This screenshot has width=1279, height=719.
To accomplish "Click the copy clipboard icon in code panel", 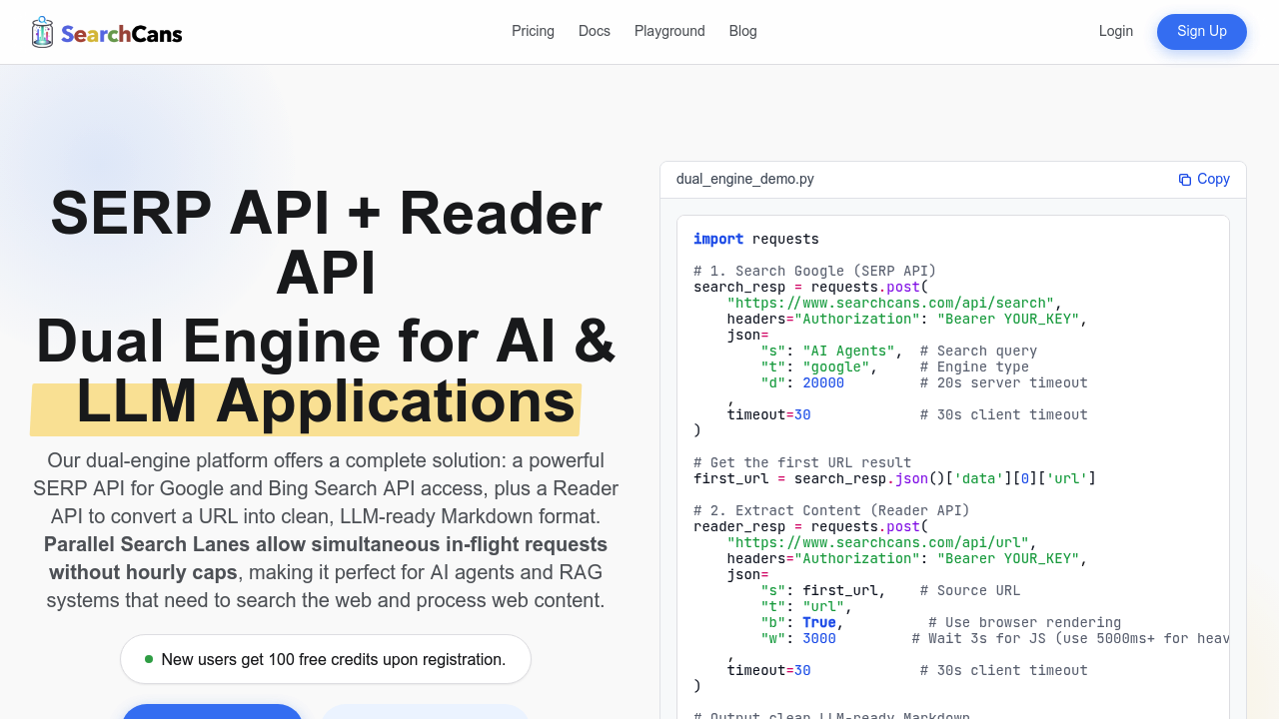I will point(1185,180).
